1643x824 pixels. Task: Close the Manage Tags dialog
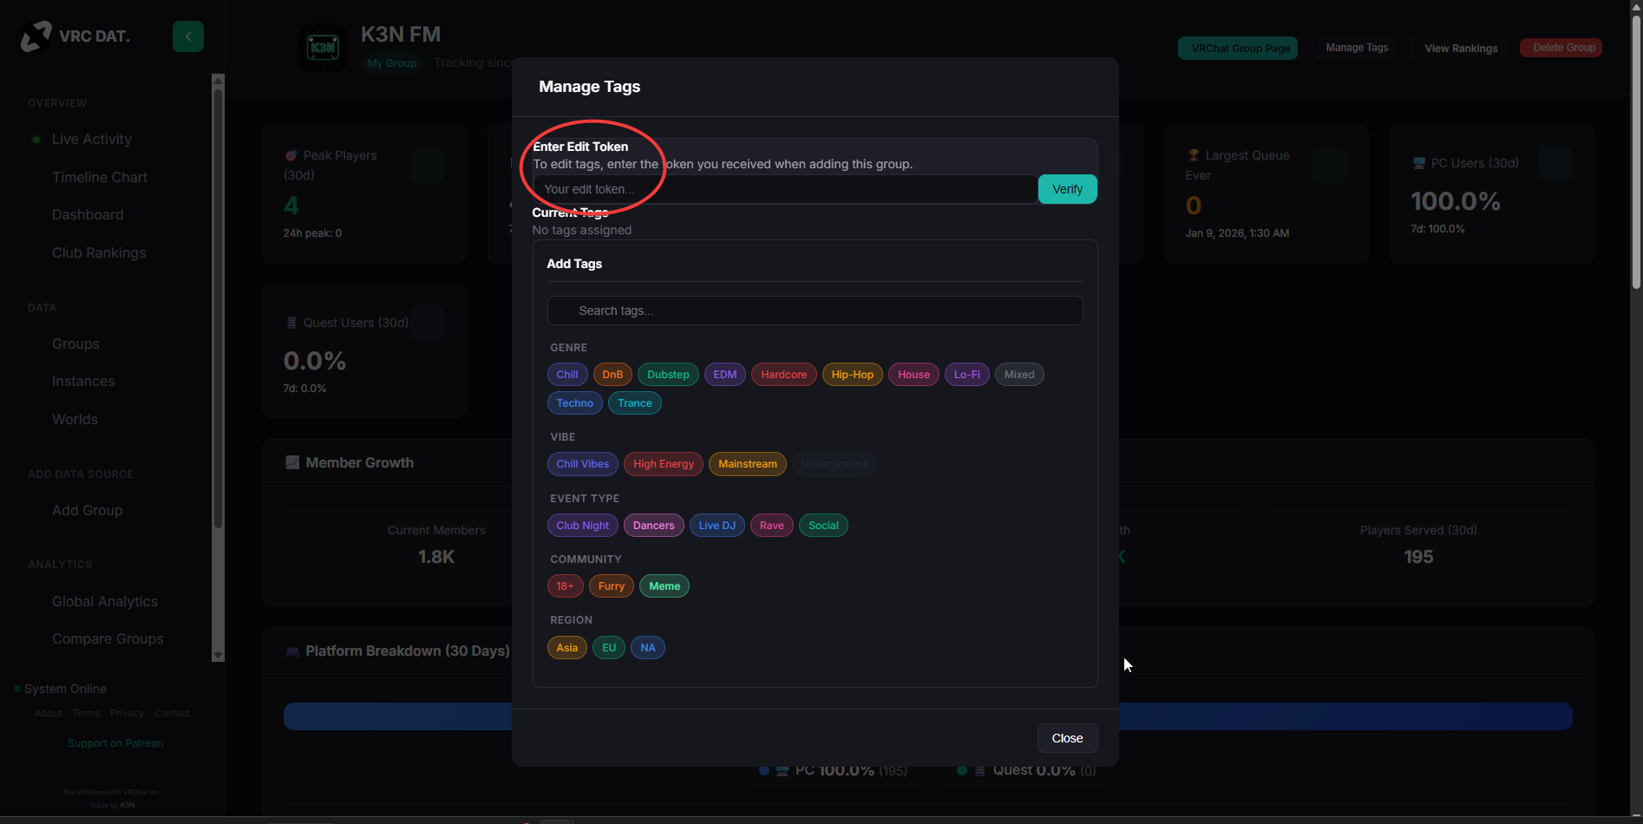tap(1067, 738)
